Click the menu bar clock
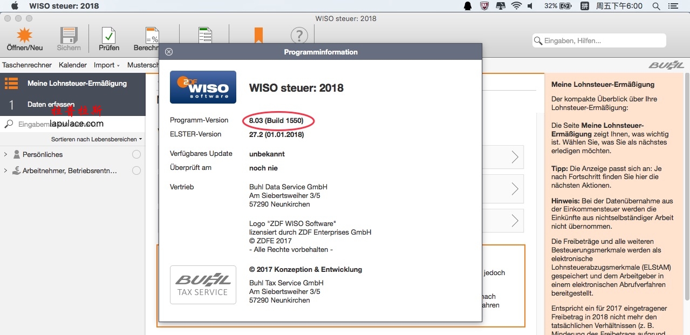 [619, 6]
